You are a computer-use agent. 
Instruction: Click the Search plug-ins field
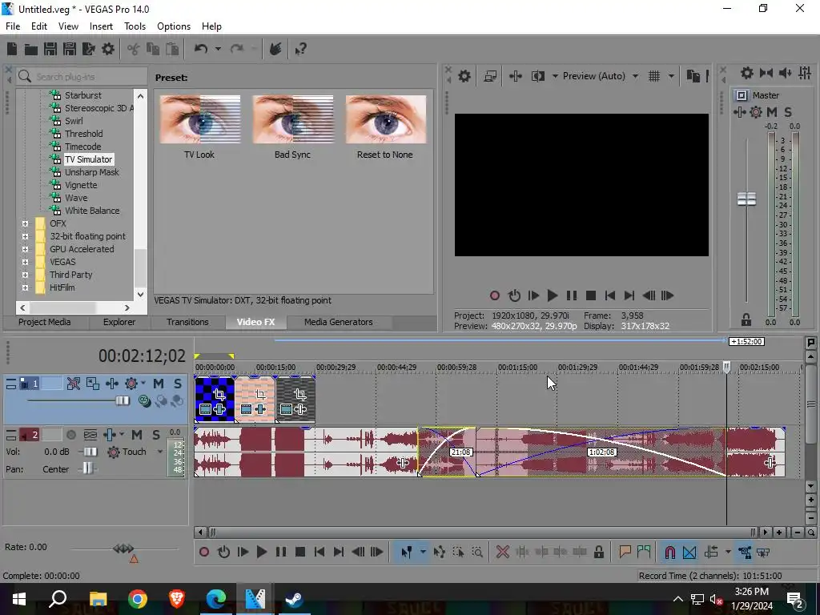pyautogui.click(x=82, y=77)
